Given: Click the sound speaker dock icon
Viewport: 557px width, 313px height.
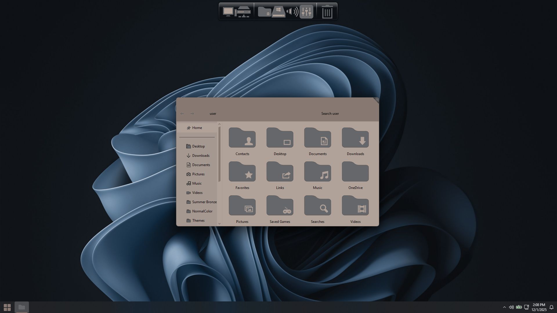Looking at the screenshot, I should coord(292,12).
